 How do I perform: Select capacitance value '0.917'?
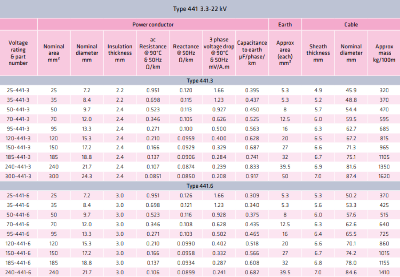[252, 176]
